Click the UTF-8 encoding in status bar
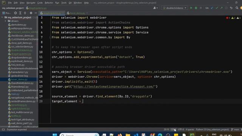The image size is (242, 136). coord(181,130)
